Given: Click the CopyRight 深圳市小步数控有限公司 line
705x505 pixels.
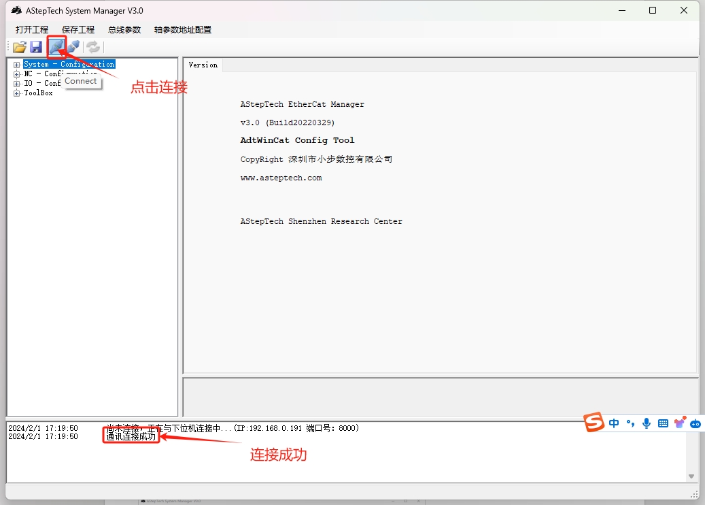Looking at the screenshot, I should pyautogui.click(x=316, y=159).
